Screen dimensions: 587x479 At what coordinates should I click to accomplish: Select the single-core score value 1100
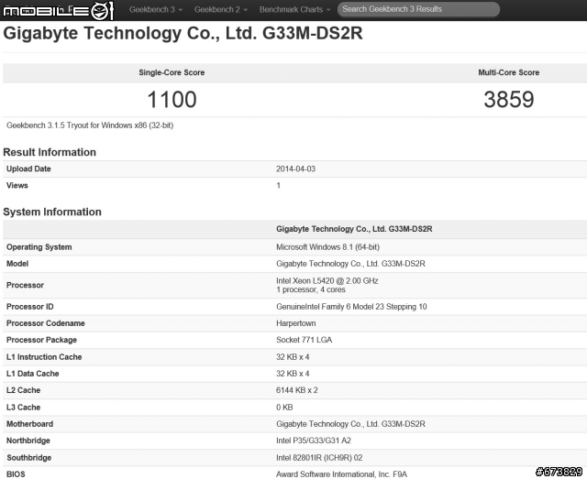tap(172, 100)
